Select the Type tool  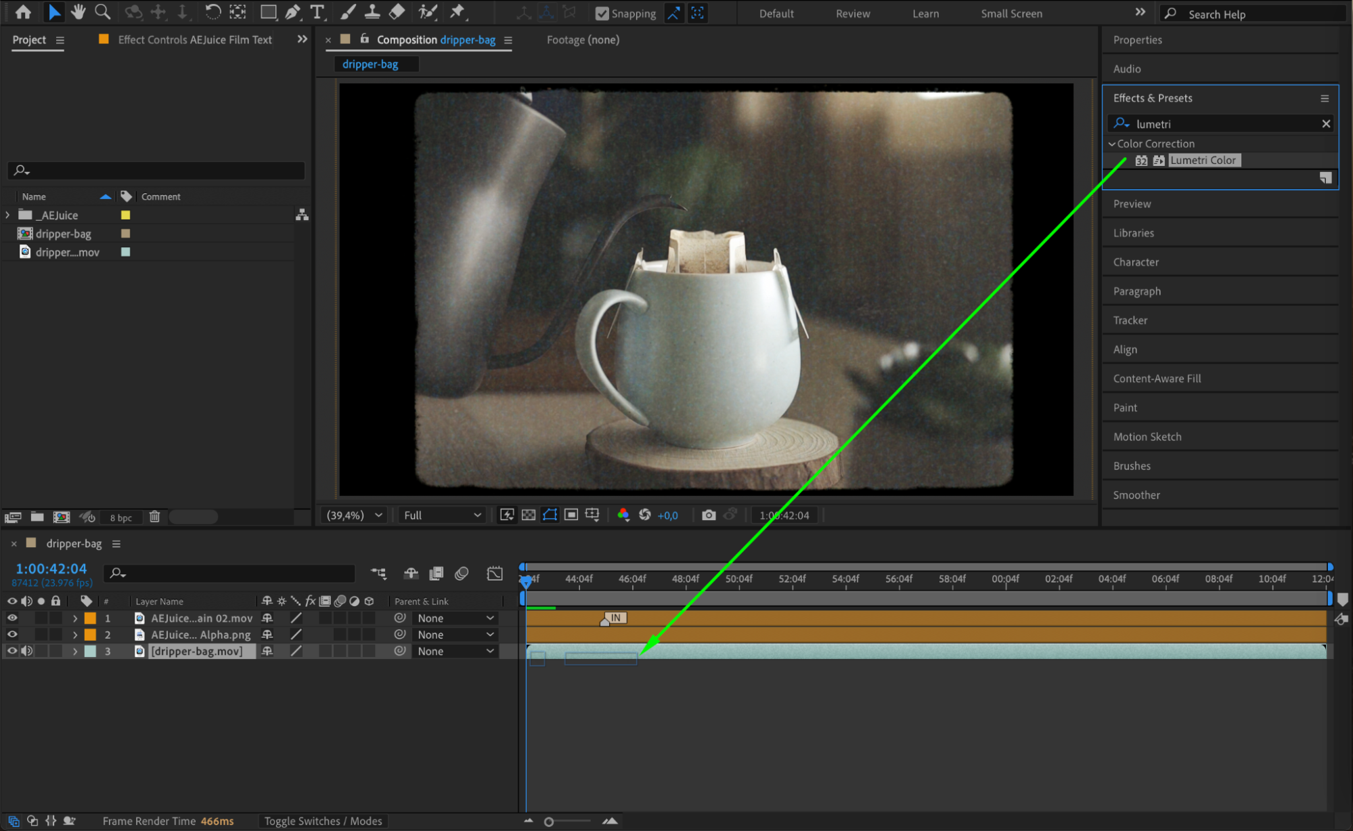(317, 12)
